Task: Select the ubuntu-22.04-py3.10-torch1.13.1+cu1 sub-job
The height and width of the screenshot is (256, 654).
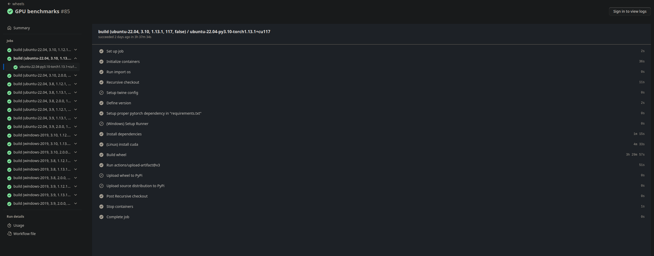Action: pyautogui.click(x=45, y=67)
